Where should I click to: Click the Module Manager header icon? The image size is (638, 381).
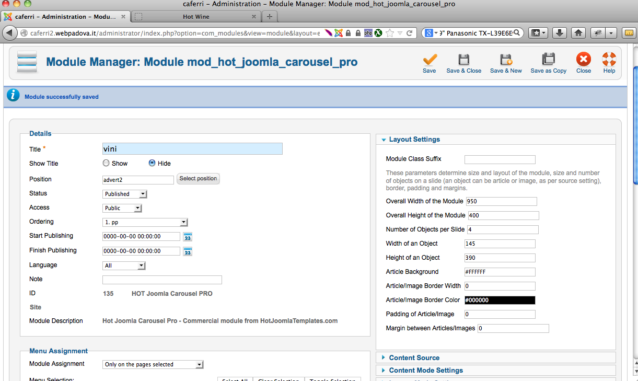[27, 62]
